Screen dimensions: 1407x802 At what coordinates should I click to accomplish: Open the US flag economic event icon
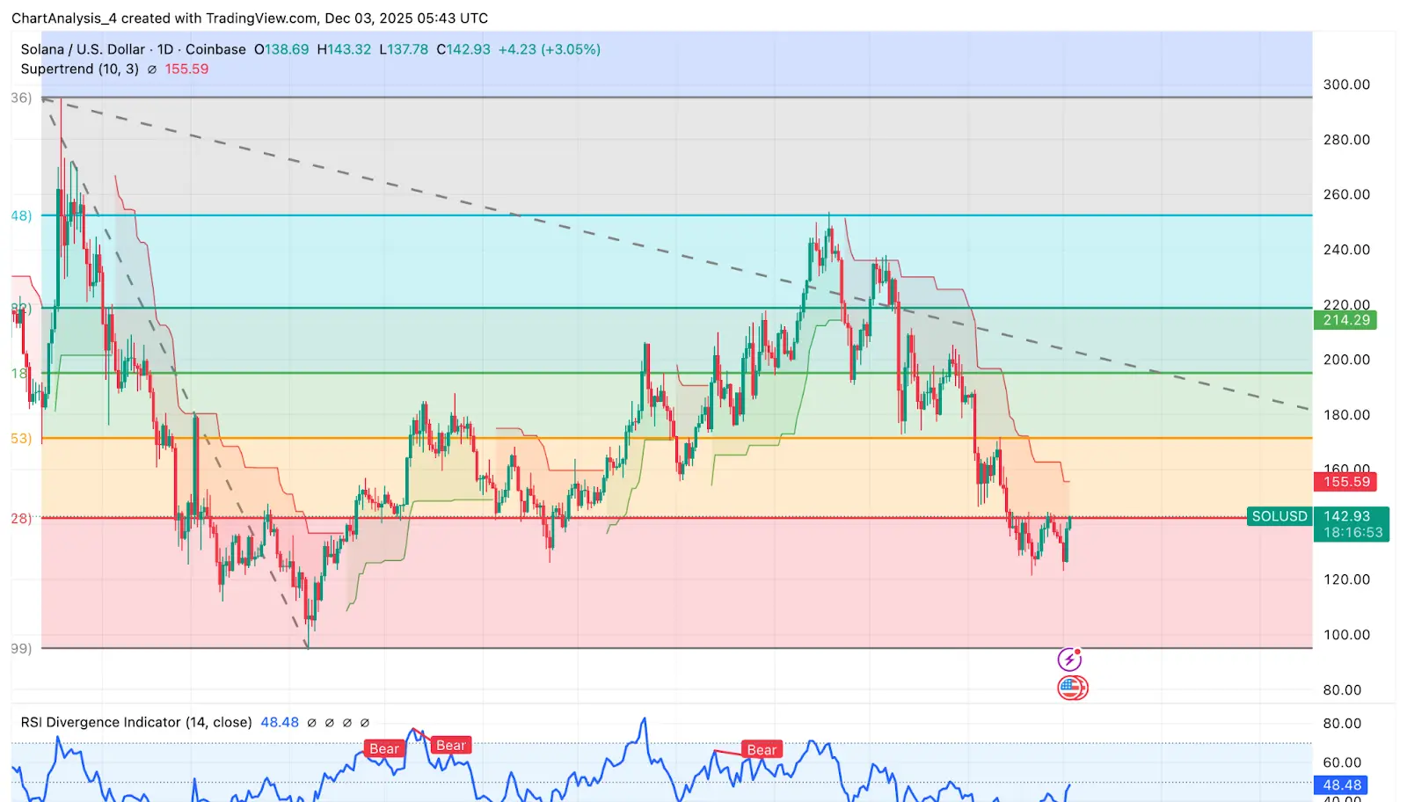[x=1072, y=688]
